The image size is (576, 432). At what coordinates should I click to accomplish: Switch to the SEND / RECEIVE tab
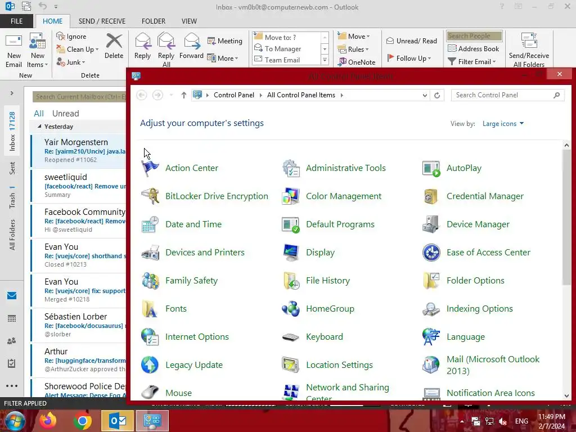tap(102, 21)
